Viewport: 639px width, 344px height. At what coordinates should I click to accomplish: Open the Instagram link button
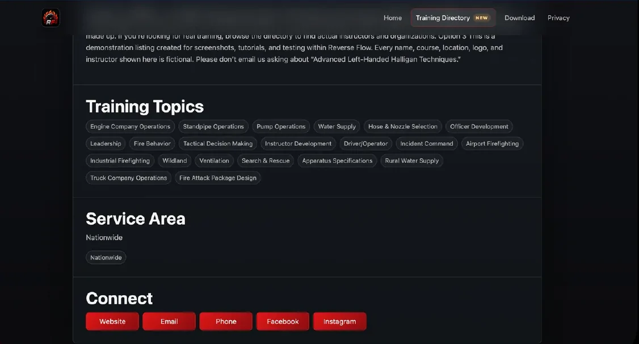339,322
